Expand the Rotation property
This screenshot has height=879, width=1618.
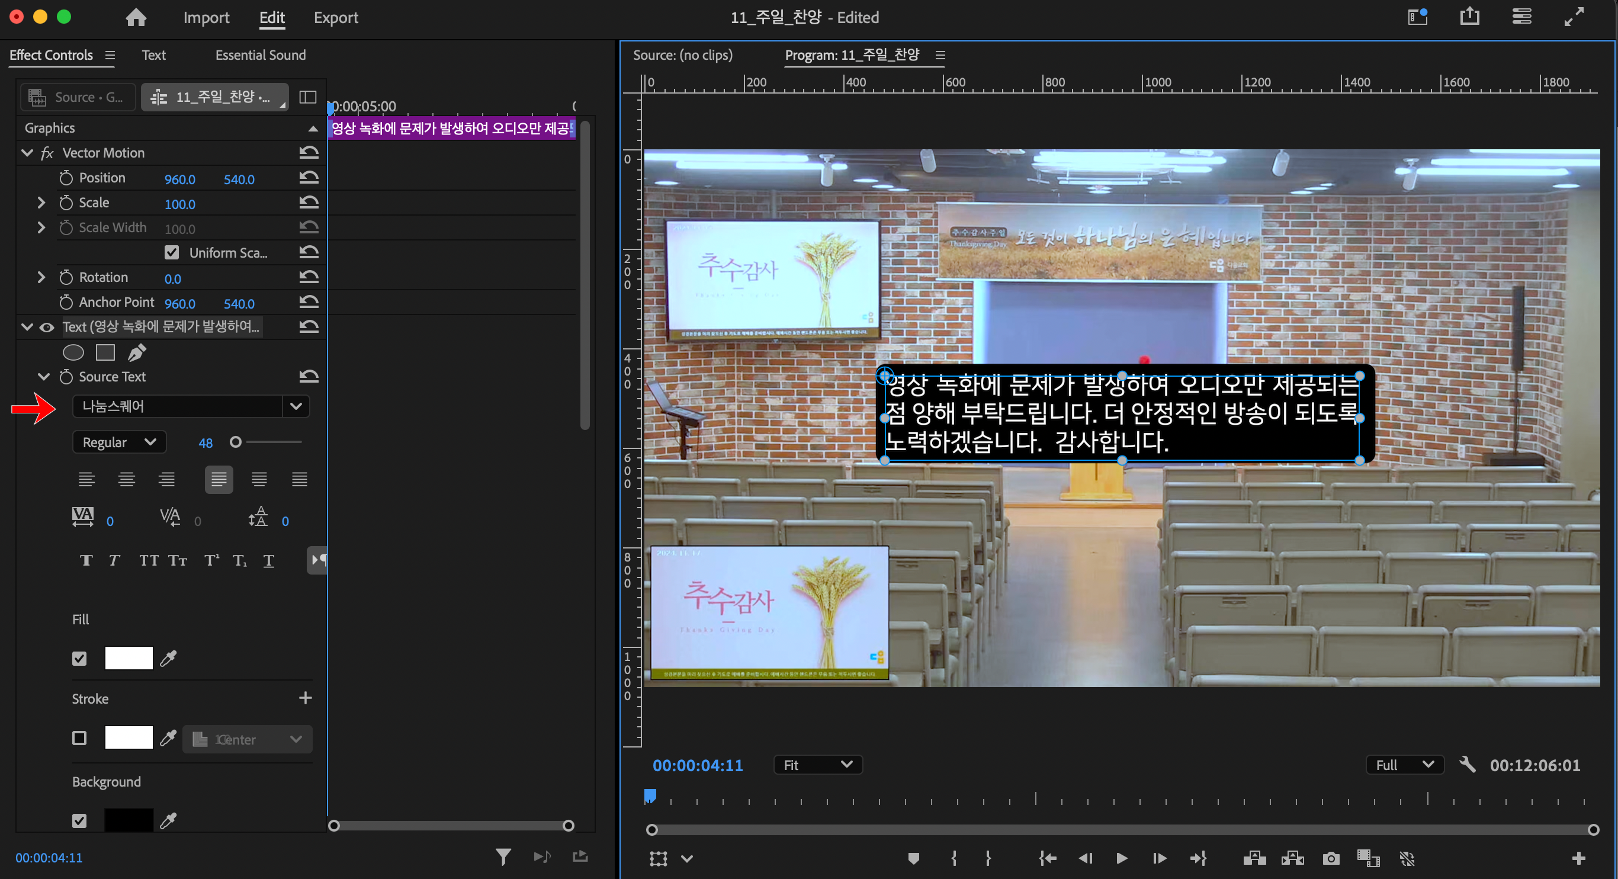[41, 277]
